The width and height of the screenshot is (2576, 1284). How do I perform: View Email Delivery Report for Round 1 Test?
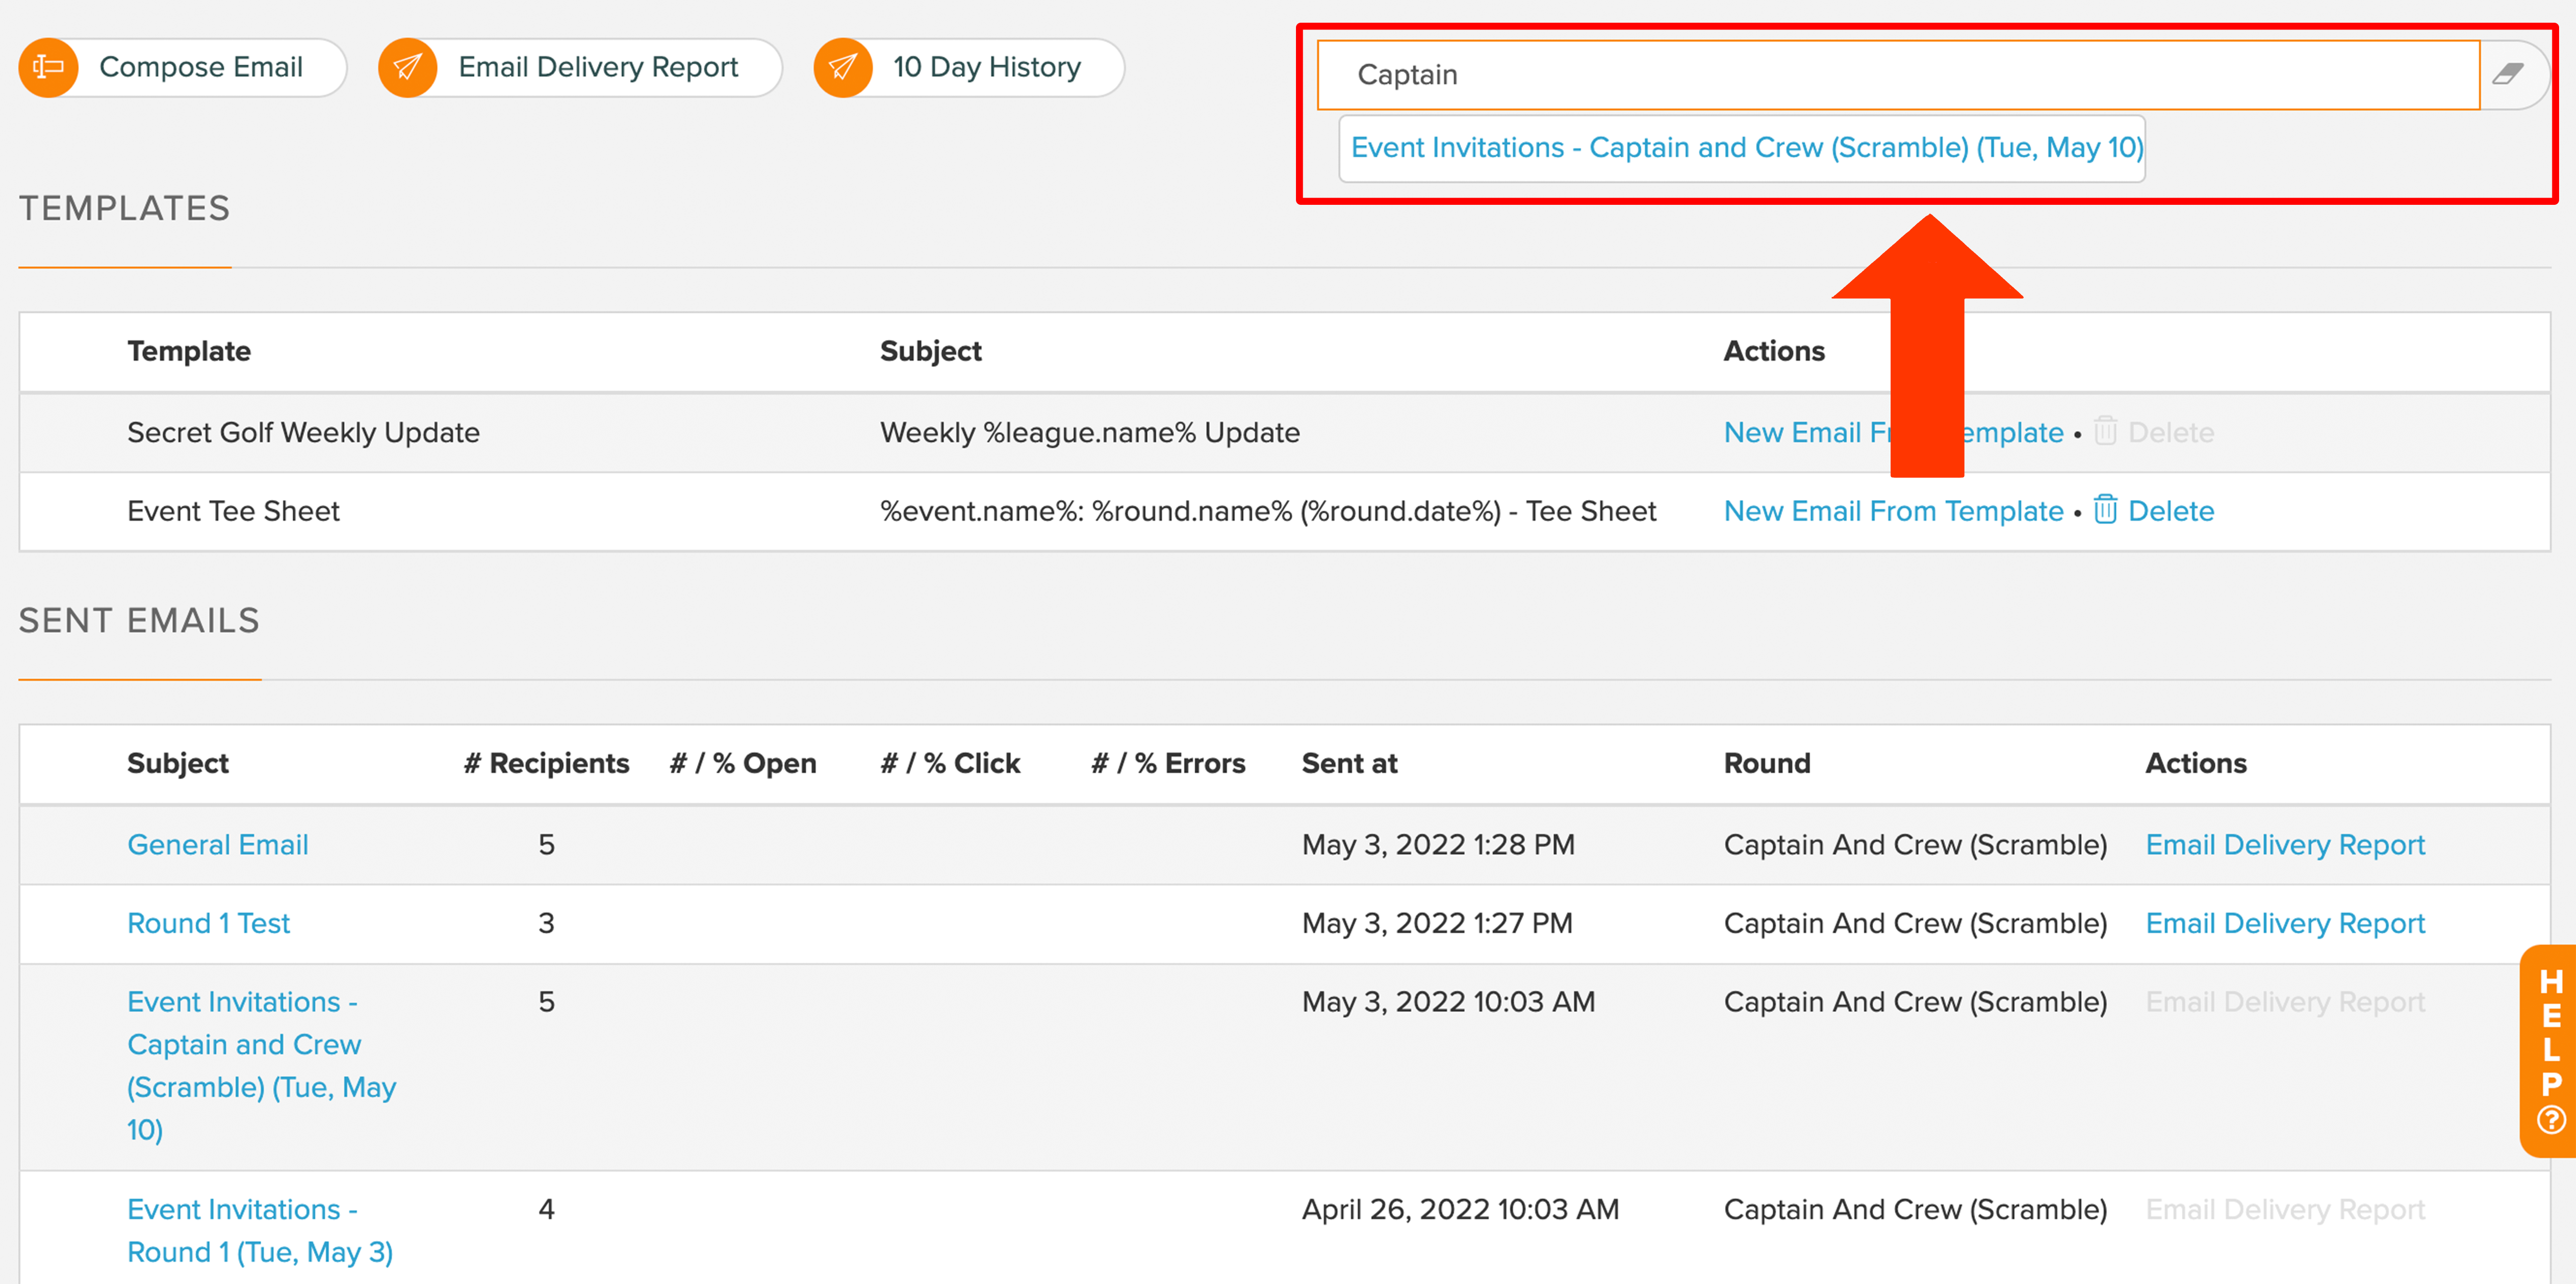2285,923
